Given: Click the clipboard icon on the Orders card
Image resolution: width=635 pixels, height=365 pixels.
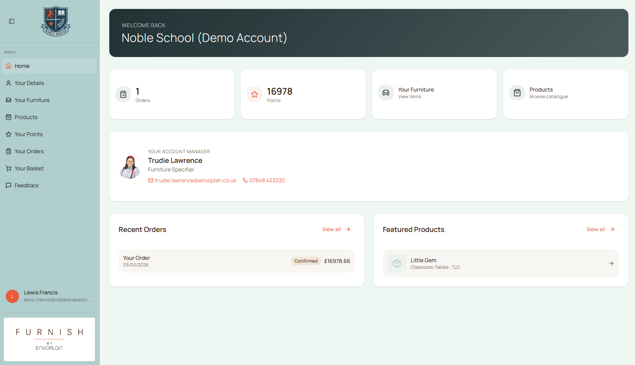Looking at the screenshot, I should pos(123,94).
